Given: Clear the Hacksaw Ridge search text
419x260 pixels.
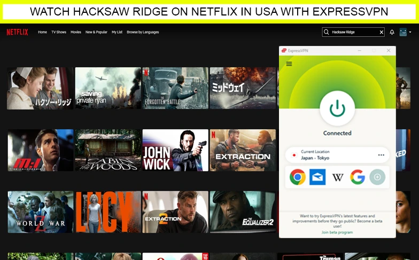Looking at the screenshot, I should pos(382,32).
